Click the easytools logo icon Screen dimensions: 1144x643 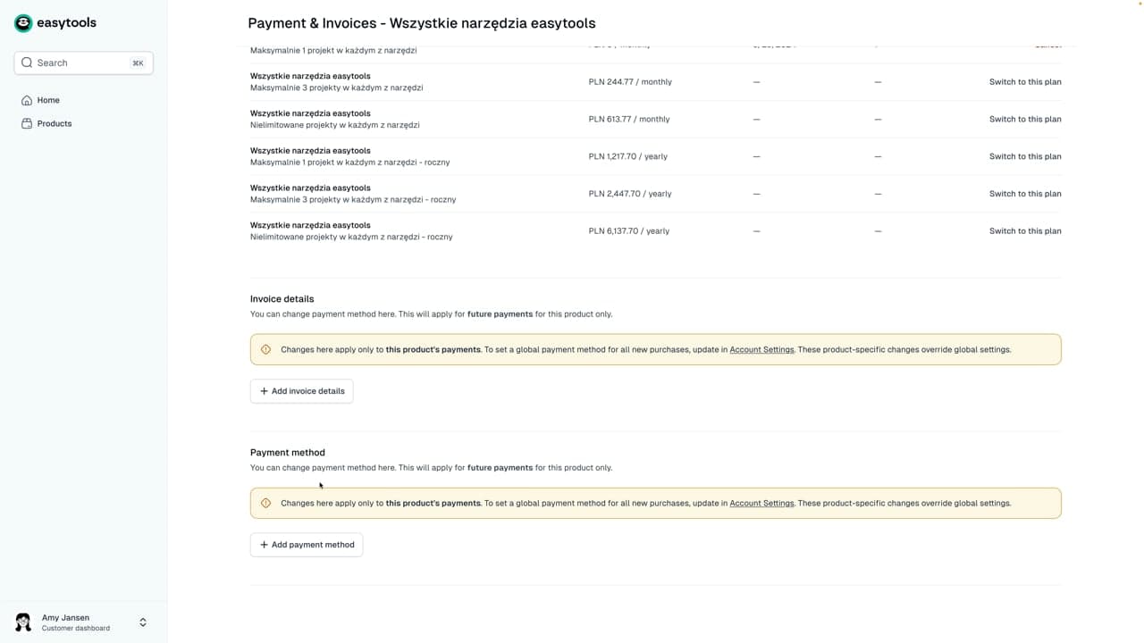point(23,23)
